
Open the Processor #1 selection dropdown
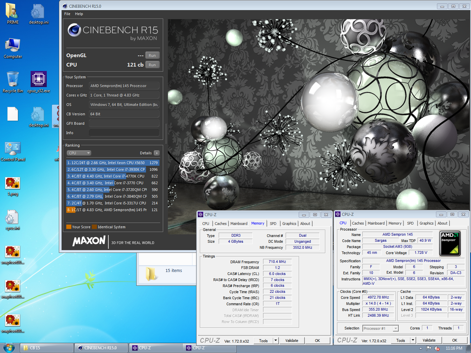(x=381, y=328)
